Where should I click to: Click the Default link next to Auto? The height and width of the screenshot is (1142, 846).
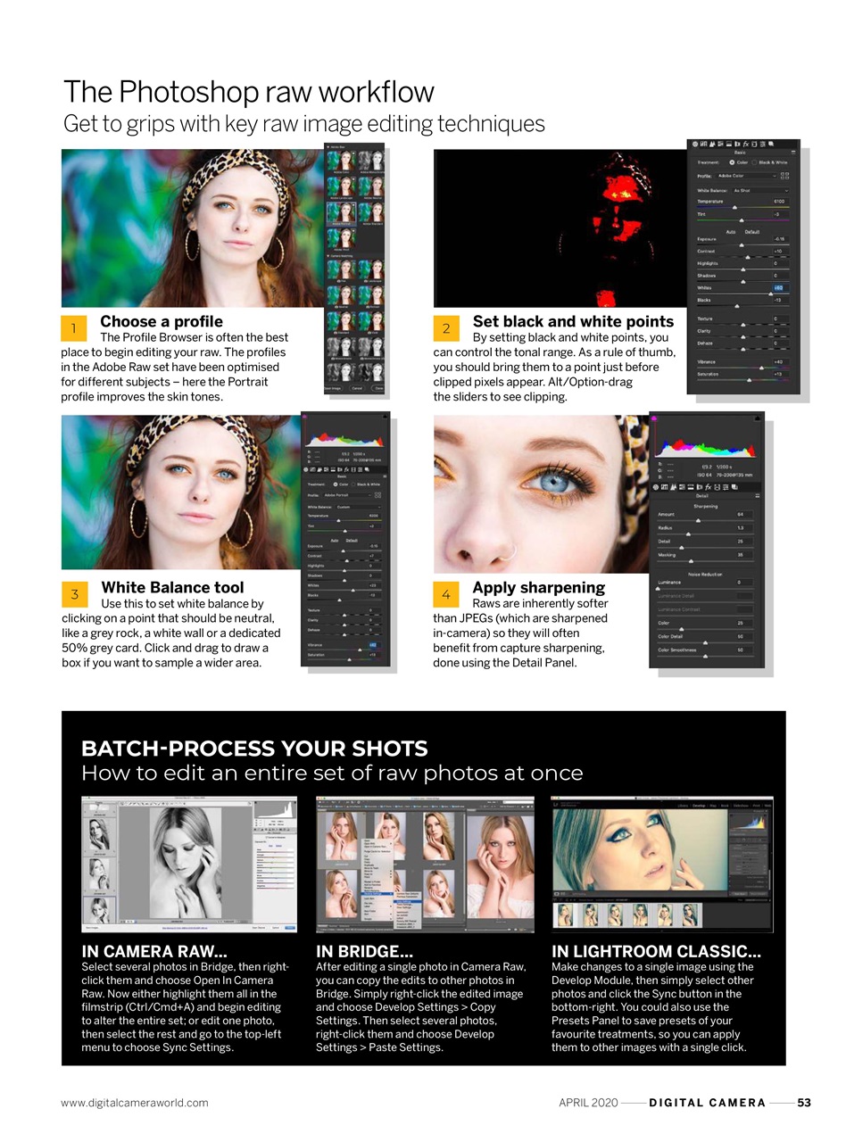pos(751,232)
